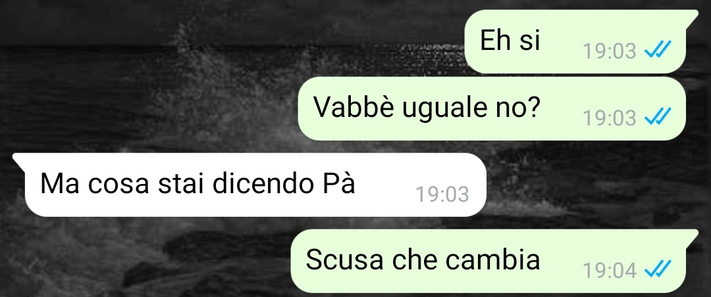Select the "Vabbè uguale no?" message text

427,108
